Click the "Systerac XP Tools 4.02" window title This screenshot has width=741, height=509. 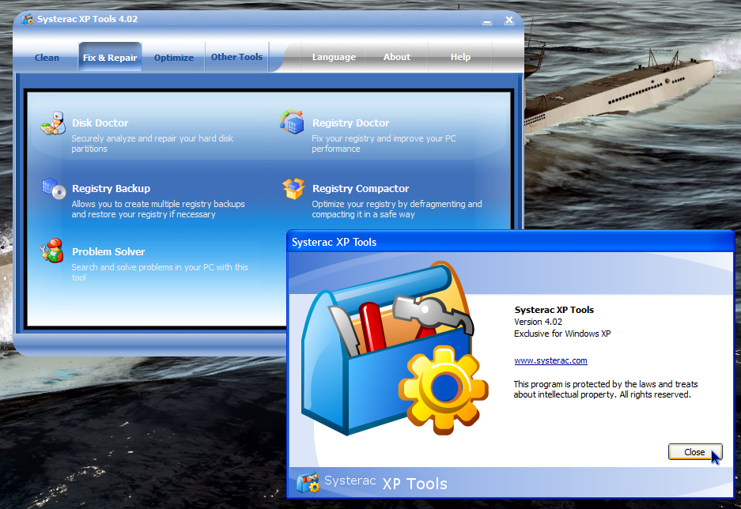(88, 19)
